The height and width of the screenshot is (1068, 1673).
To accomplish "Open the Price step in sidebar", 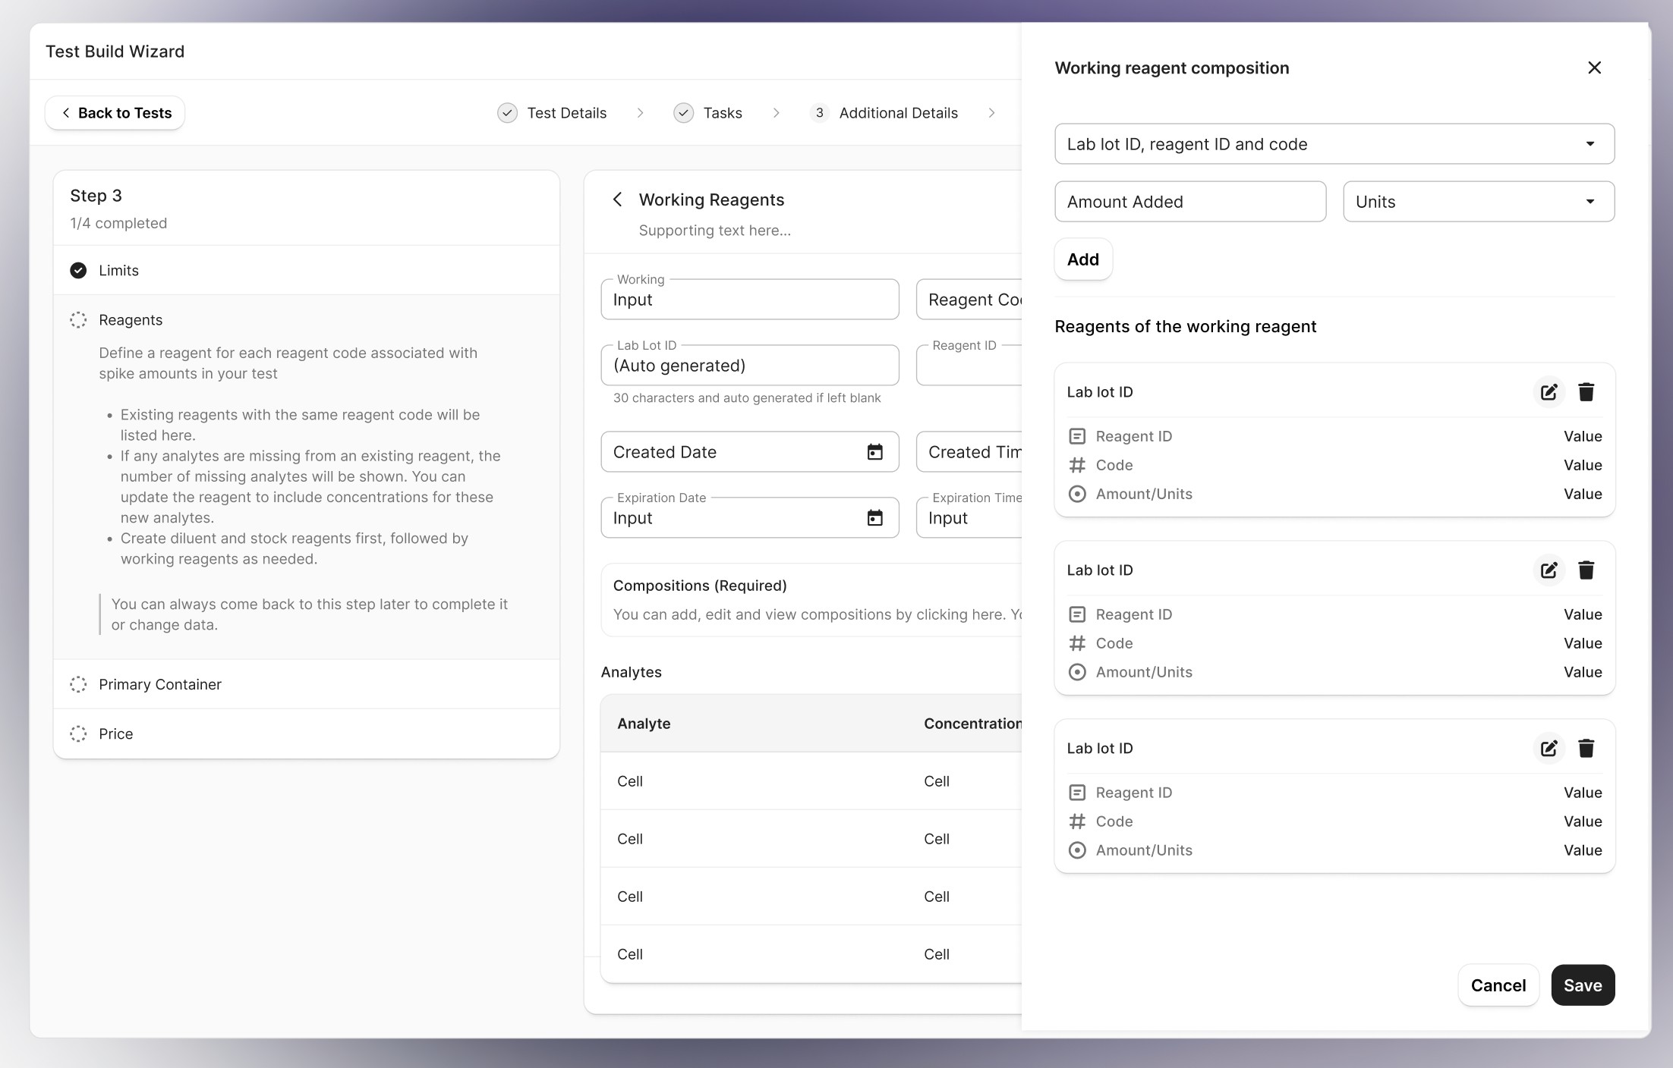I will point(115,733).
